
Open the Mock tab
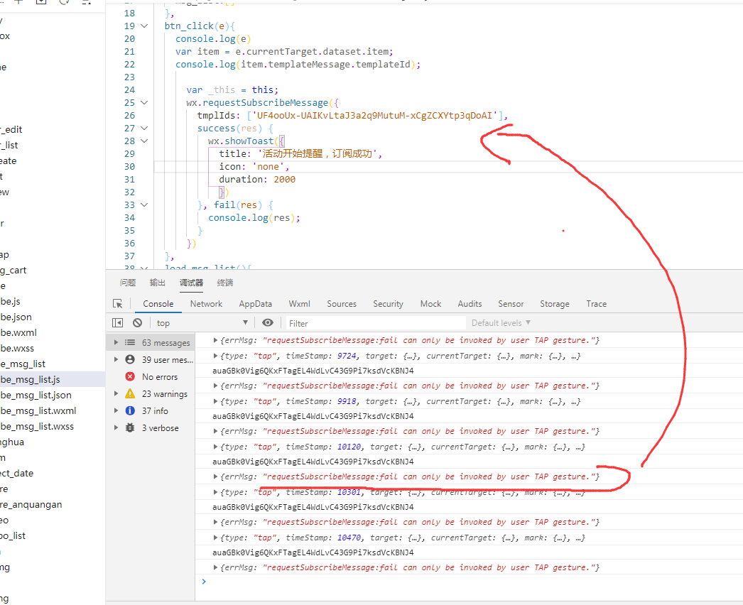click(430, 304)
